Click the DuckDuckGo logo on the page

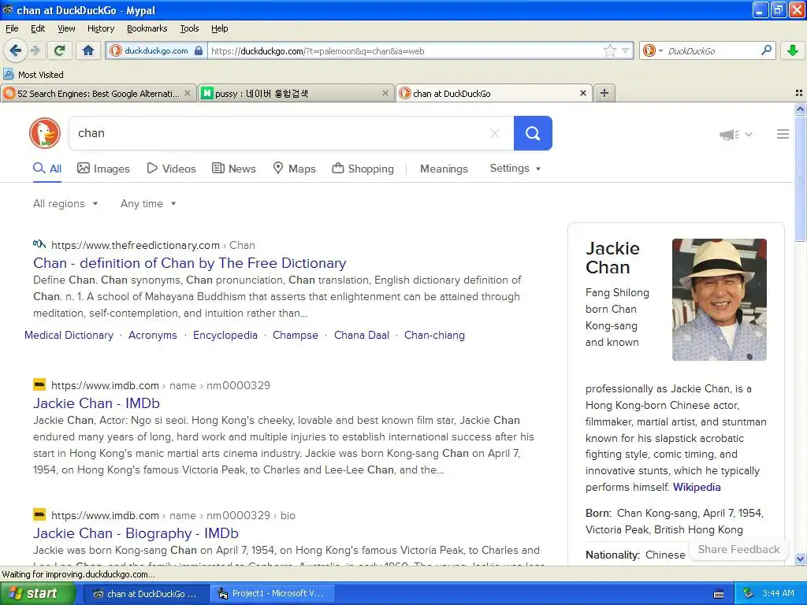45,133
